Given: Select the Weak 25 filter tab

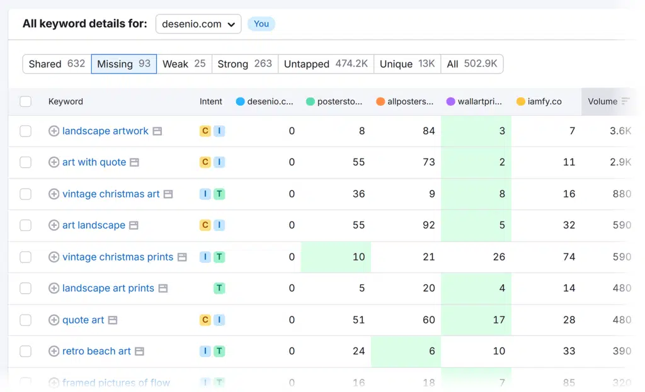Looking at the screenshot, I should pos(183,64).
